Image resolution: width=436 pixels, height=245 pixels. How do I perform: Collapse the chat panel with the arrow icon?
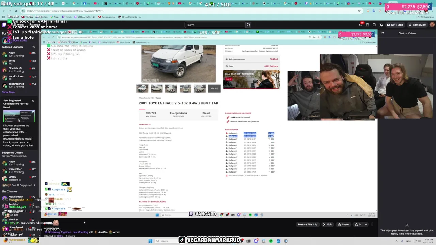[x=383, y=33]
